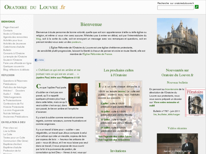Click the pastor portrait photo
This screenshot has height=154, width=206.
coord(78,95)
